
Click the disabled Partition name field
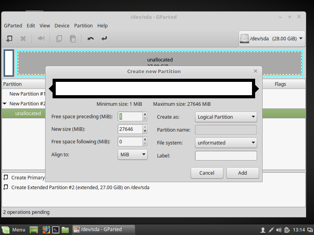coord(226,130)
